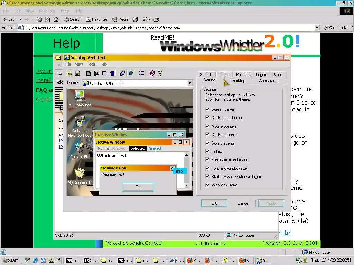Click the Open theme folder icon
354x265 pixels.
click(69, 73)
